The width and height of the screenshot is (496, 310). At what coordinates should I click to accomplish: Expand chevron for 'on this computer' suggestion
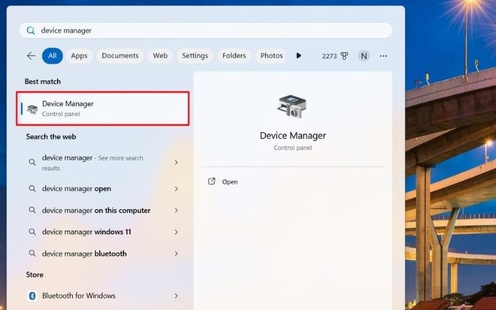click(x=176, y=210)
